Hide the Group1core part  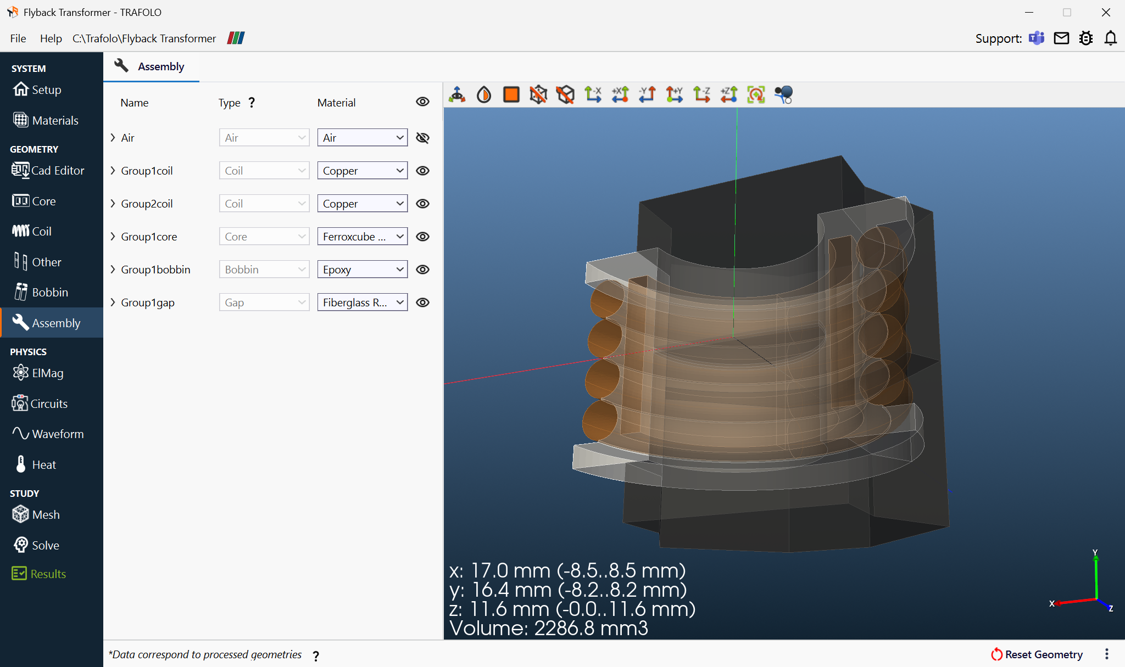point(422,237)
